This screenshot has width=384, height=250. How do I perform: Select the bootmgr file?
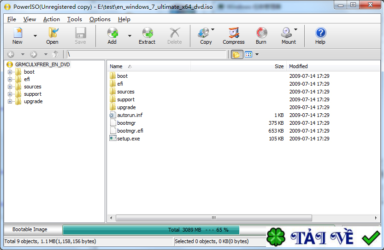tap(126, 123)
